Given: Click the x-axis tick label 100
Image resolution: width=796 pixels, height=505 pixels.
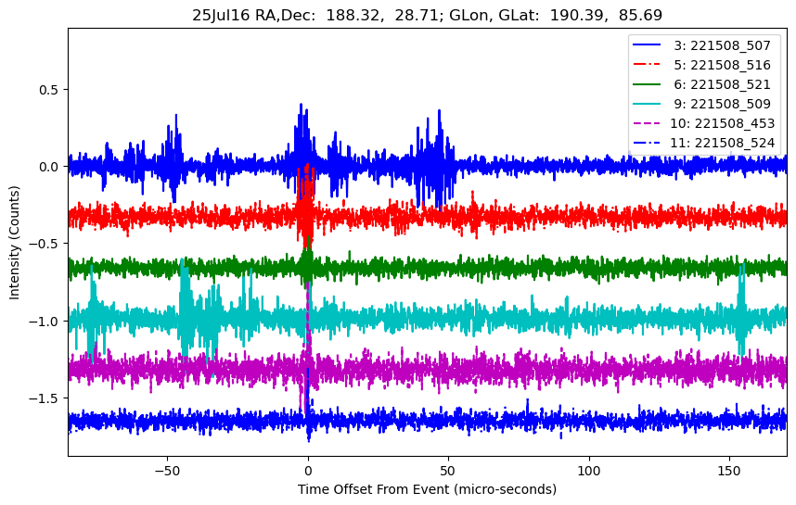Looking at the screenshot, I should coord(589,471).
